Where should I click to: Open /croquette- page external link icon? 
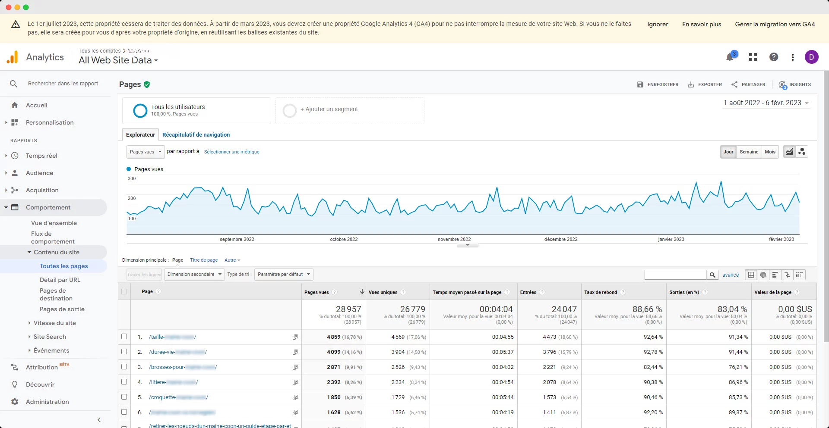coord(295,397)
